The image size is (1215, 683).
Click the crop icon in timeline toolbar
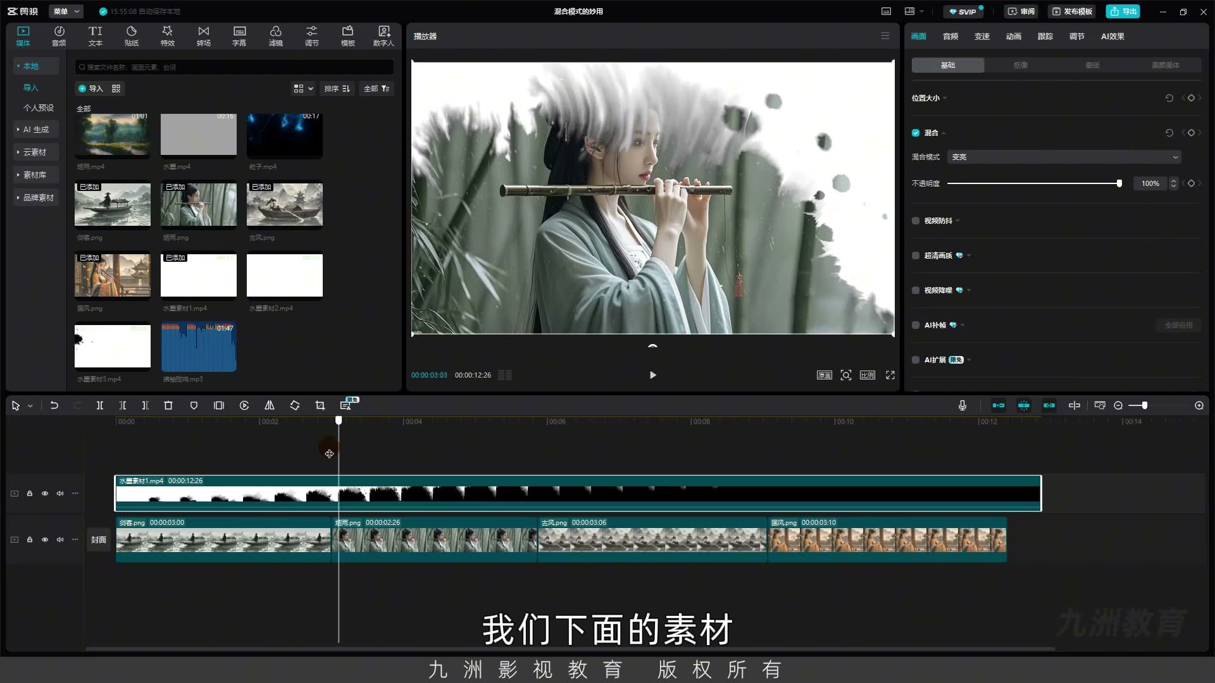click(x=320, y=405)
